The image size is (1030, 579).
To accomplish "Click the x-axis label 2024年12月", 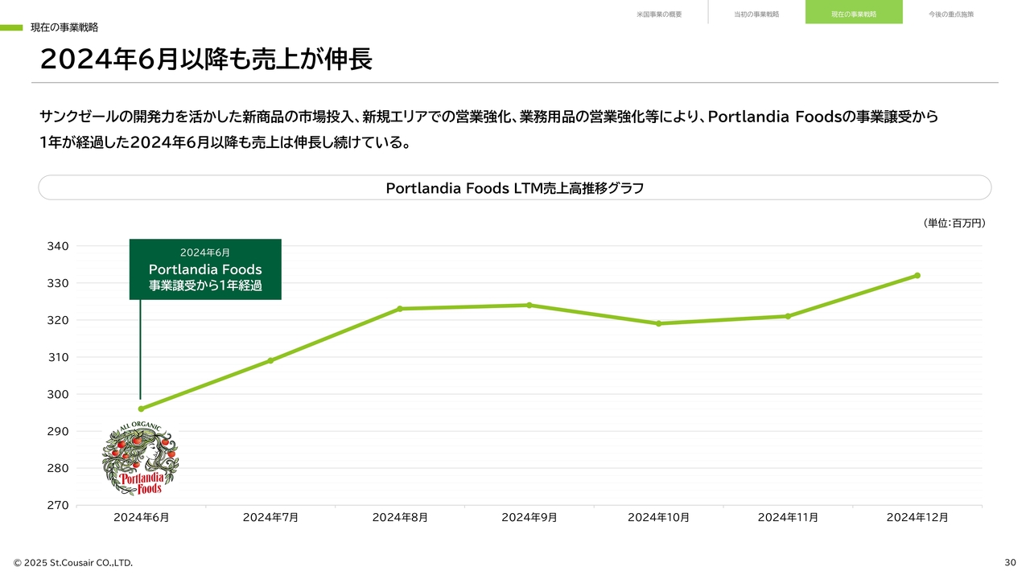I will 917,517.
